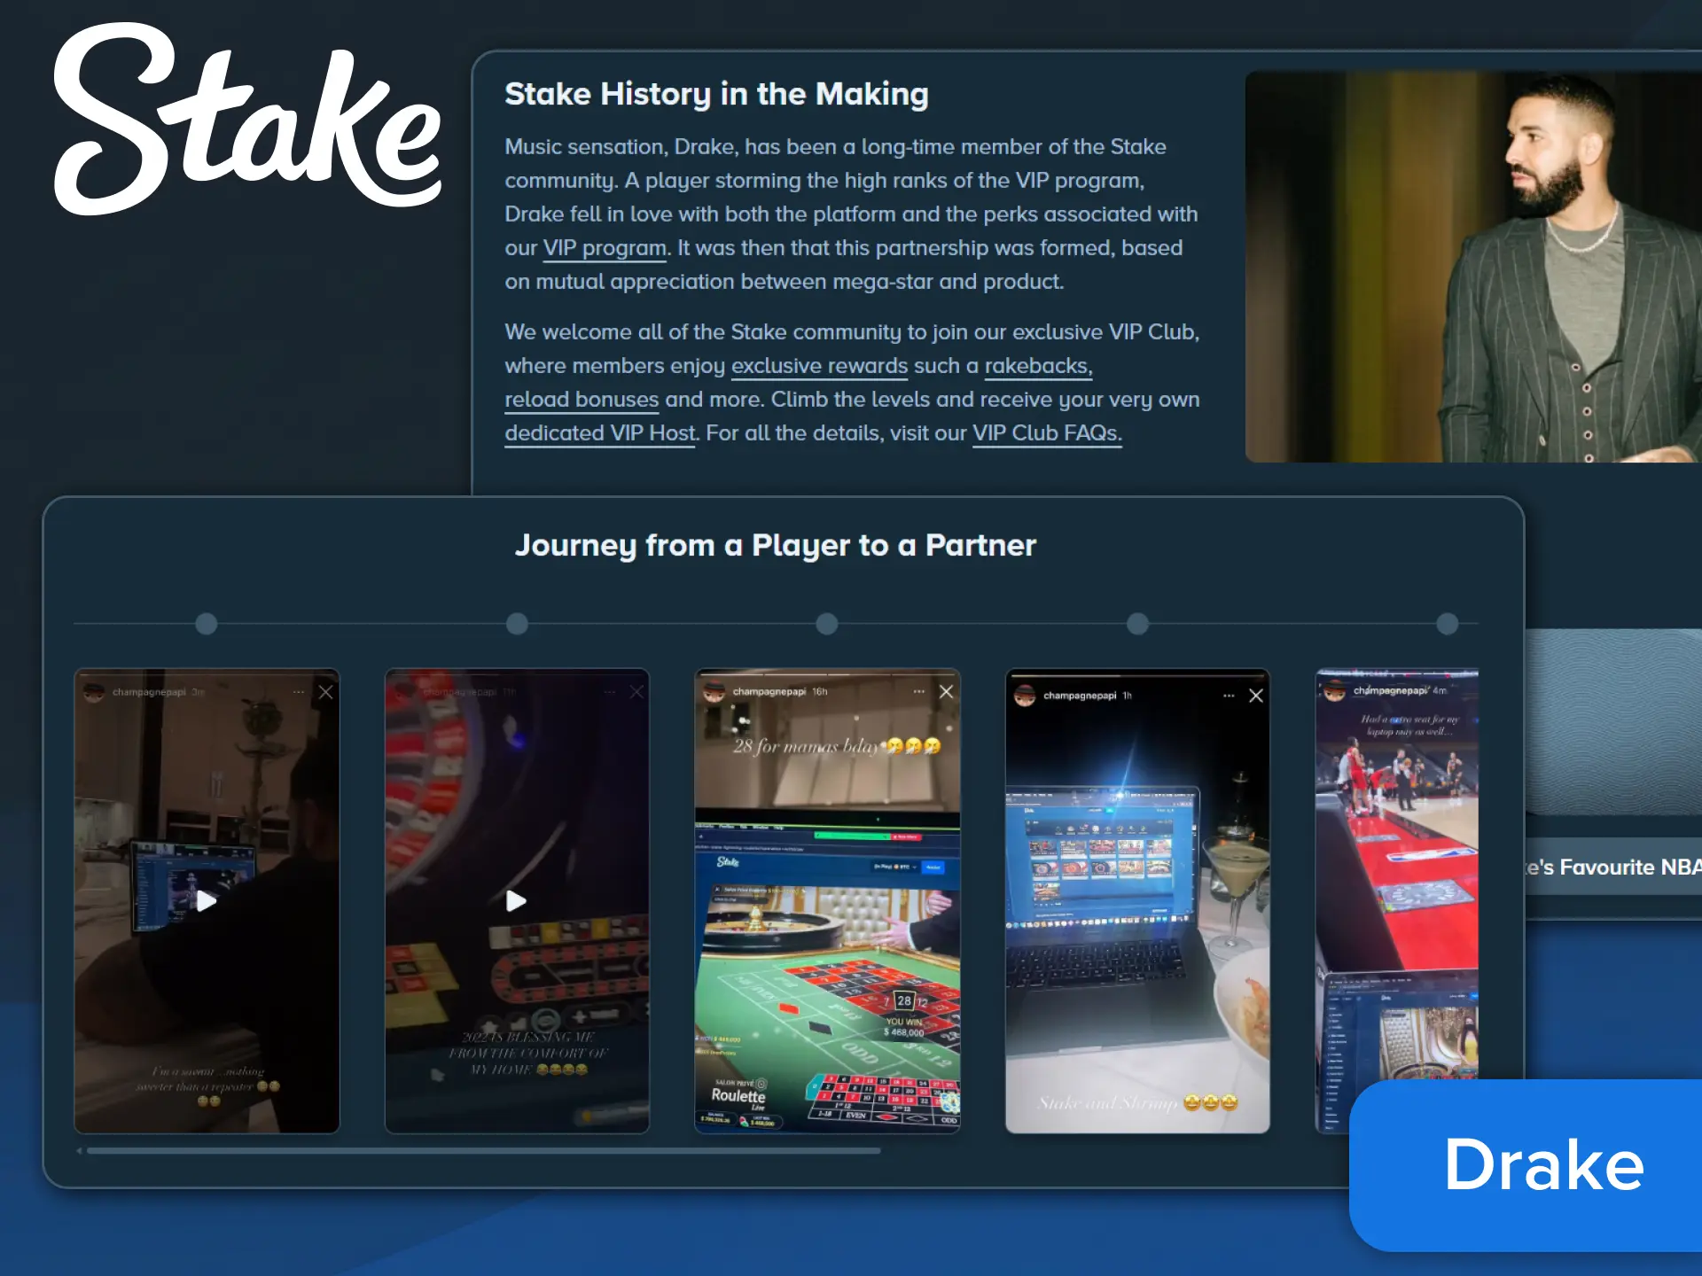Select the first timeline dot
The height and width of the screenshot is (1276, 1702).
pos(207,624)
